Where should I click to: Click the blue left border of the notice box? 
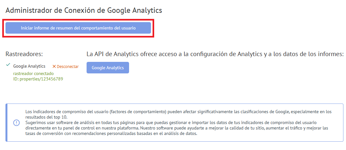point(6,122)
